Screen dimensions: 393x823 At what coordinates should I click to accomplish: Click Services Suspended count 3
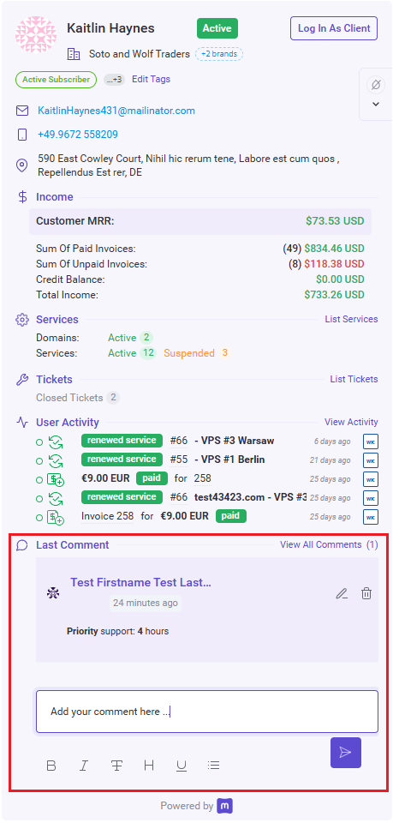(x=225, y=352)
